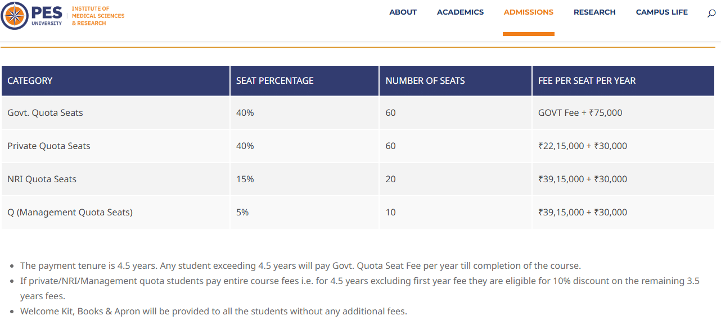Click the Welcome Kit, Books & Apron note
Viewport: 721px width, 320px height.
tap(213, 311)
